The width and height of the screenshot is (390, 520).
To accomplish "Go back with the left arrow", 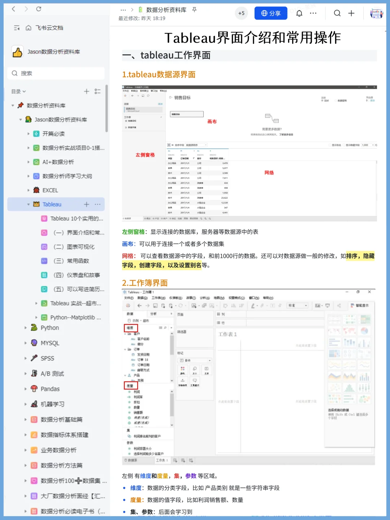I will pos(13,9).
